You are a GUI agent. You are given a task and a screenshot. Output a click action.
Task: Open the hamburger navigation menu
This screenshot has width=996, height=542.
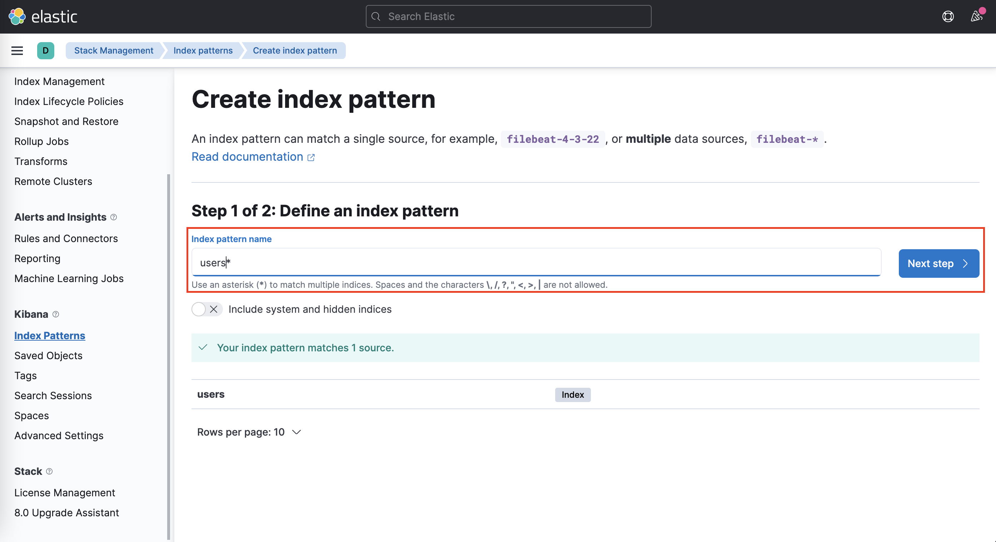tap(17, 51)
